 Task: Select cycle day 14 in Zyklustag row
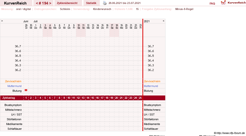click(88, 98)
